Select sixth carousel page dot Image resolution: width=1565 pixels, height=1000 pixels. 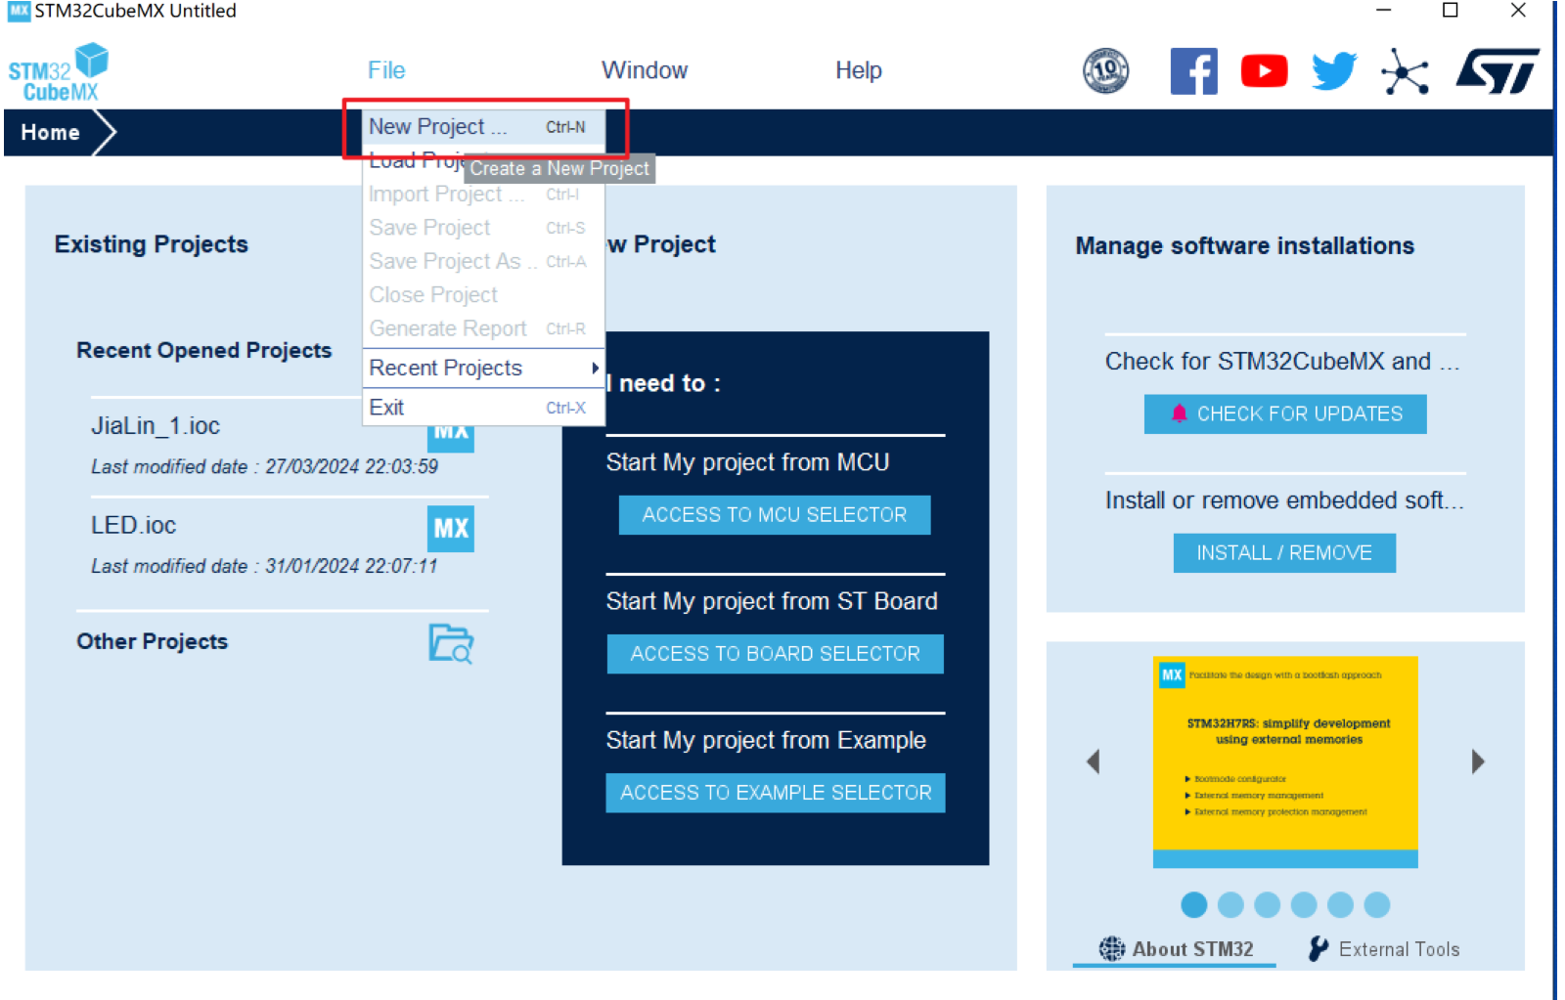(x=1377, y=905)
